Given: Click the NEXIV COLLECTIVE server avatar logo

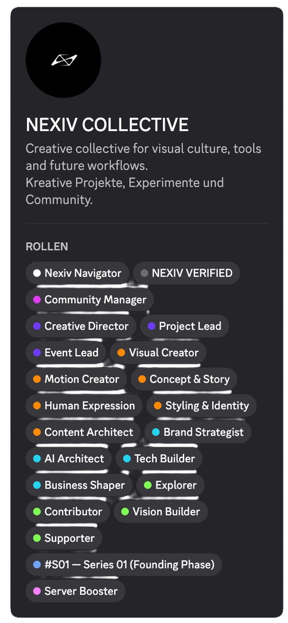Looking at the screenshot, I should point(64,60).
